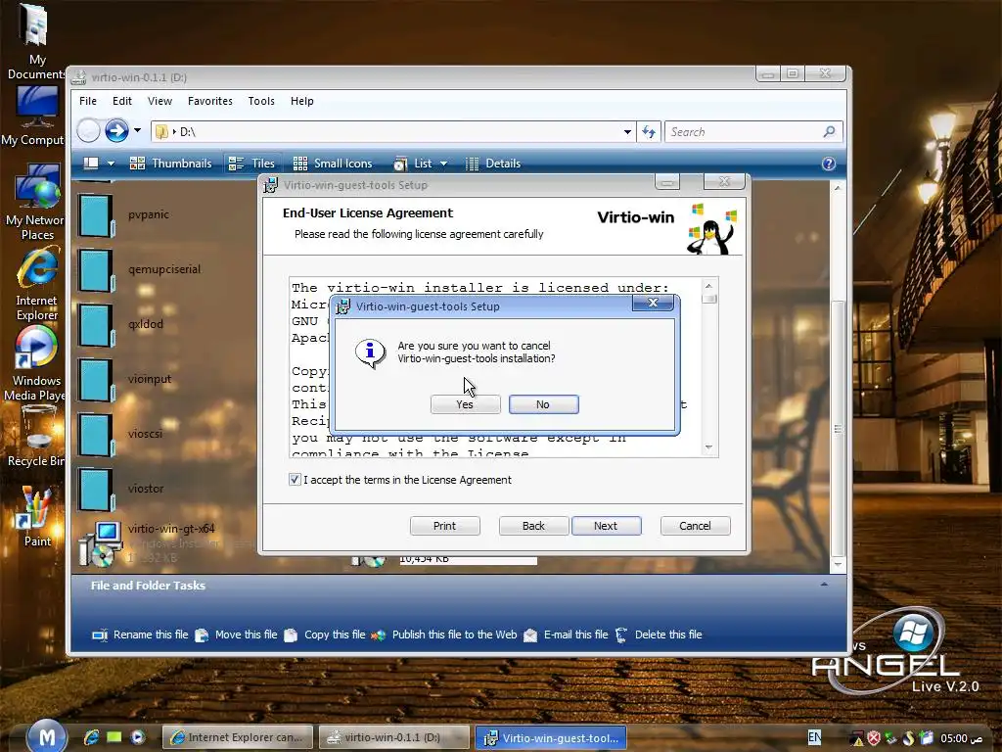Open Windows Media Player desktop icon

tap(36, 364)
